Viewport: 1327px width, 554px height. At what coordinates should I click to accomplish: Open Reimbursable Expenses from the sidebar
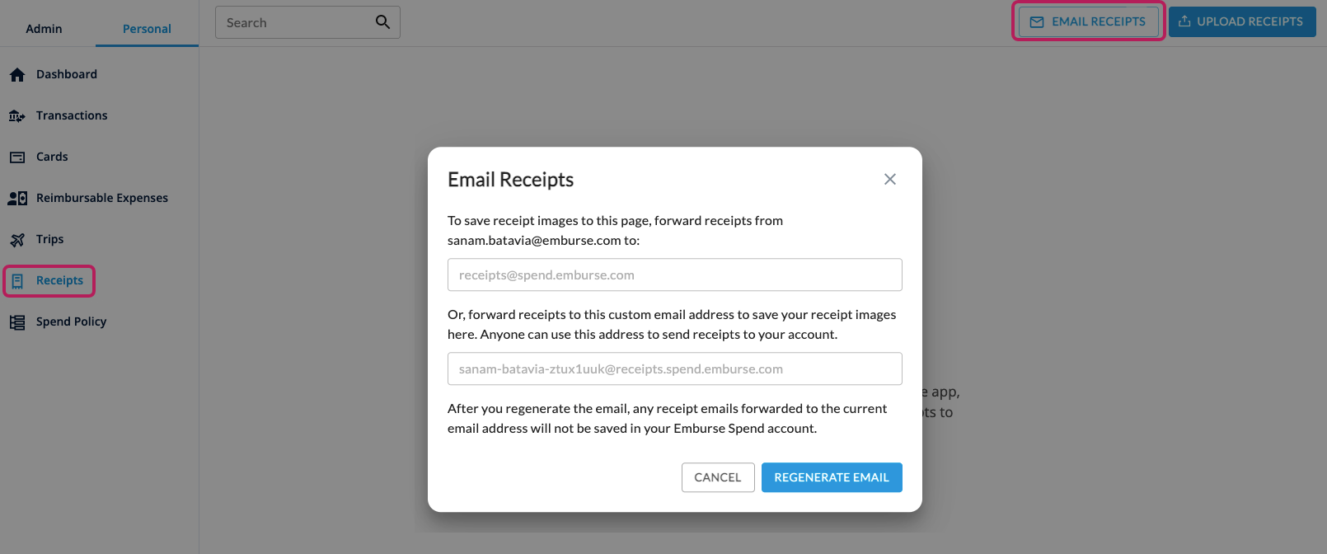point(101,198)
